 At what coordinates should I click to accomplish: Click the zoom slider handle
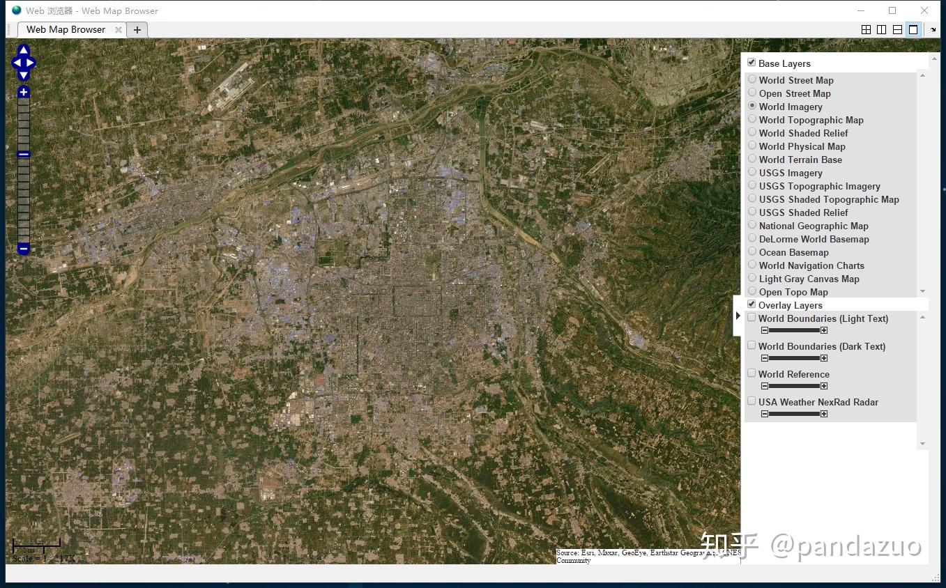tap(23, 154)
